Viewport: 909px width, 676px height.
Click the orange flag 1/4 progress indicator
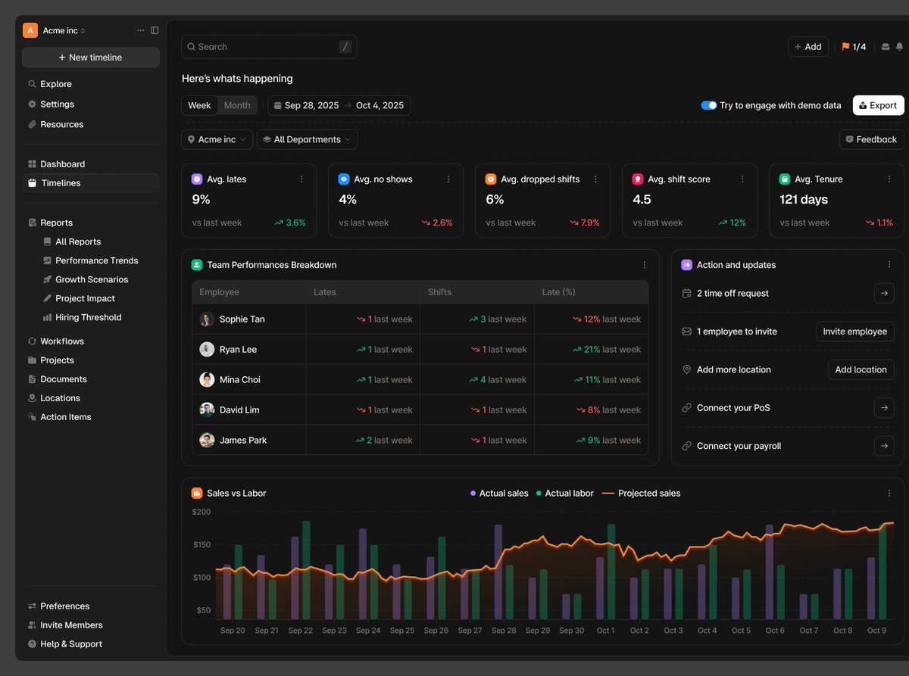pos(854,47)
